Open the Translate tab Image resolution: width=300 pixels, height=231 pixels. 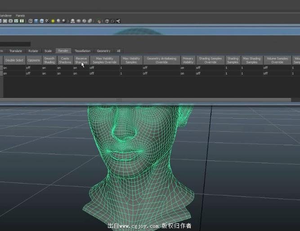16,51
